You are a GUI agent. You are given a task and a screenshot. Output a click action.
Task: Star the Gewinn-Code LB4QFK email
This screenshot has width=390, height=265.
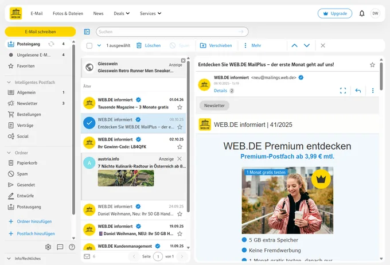pos(180,147)
